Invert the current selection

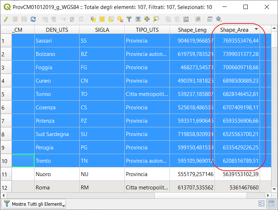[111, 19]
